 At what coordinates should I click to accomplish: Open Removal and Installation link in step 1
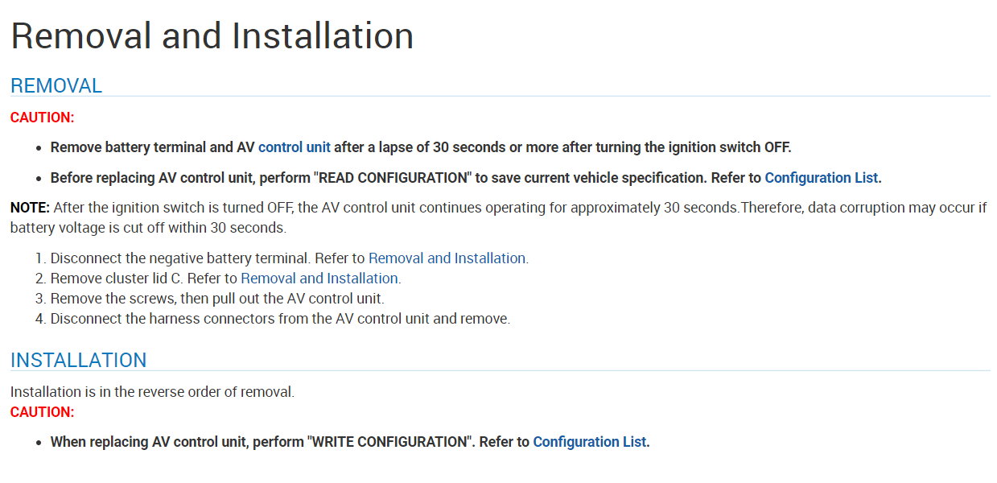(447, 258)
